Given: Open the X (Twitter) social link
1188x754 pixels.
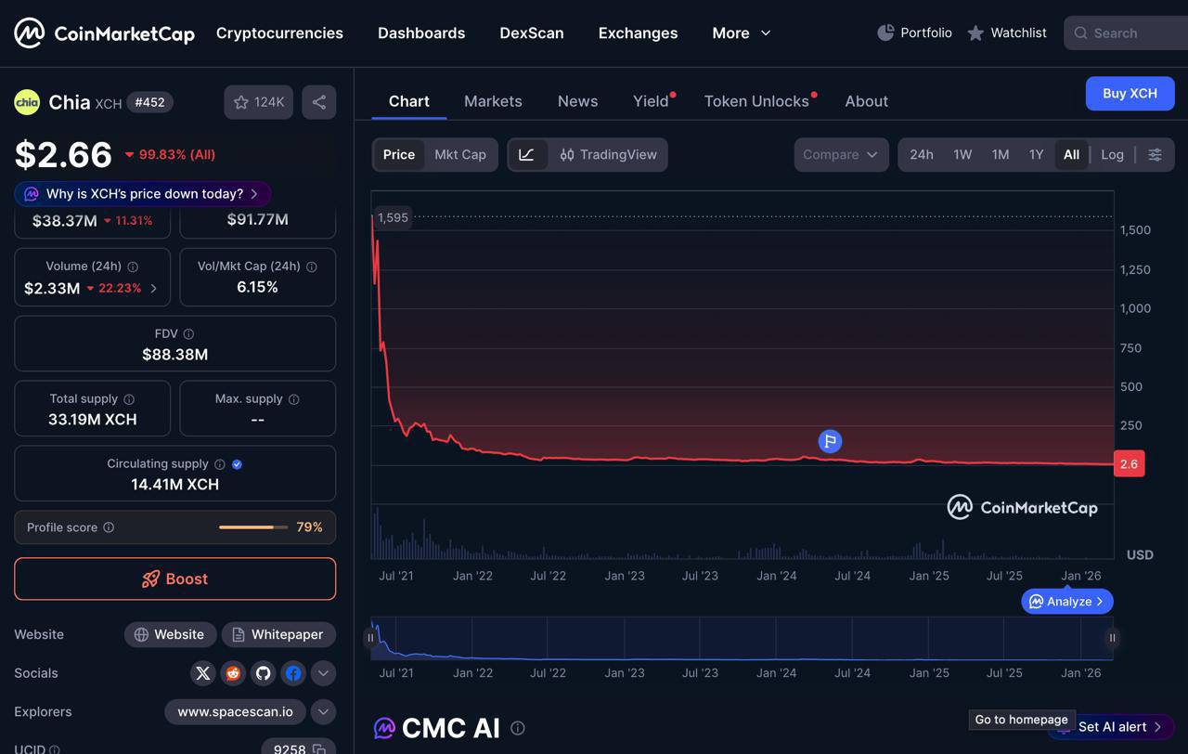Looking at the screenshot, I should [203, 673].
